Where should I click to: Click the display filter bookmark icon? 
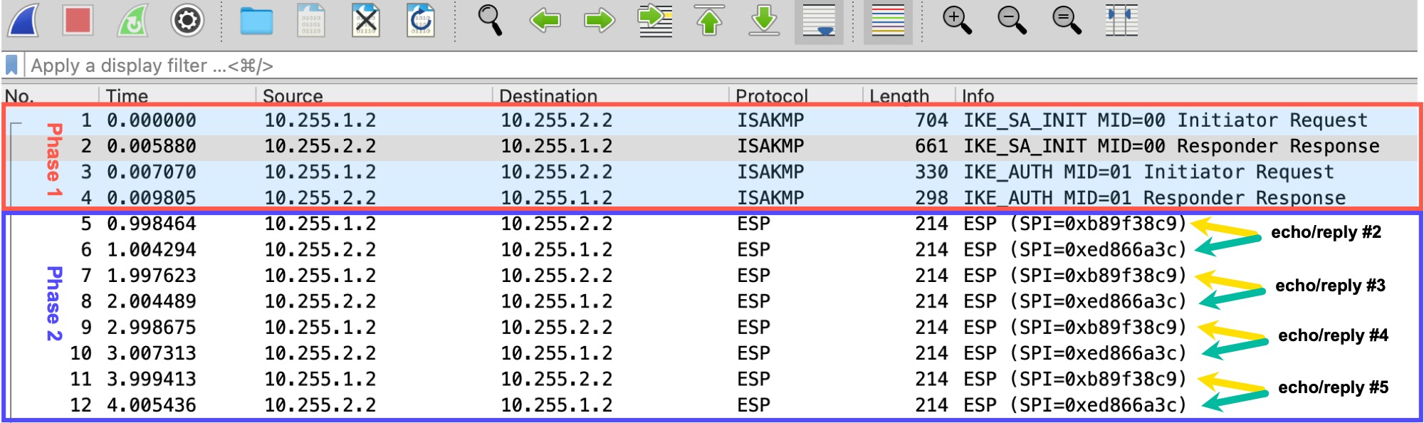click(x=12, y=66)
